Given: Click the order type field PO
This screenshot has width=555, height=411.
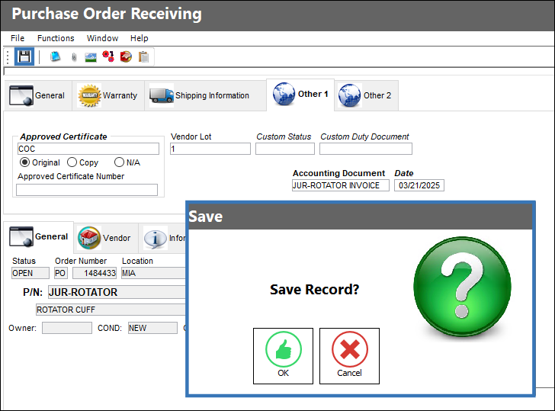Looking at the screenshot, I should click(x=59, y=273).
